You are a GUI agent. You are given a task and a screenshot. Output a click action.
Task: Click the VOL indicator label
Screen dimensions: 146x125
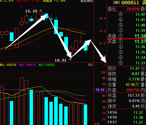tap(90, 65)
